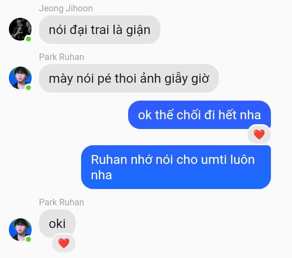The width and height of the screenshot is (292, 258).
Task: Click Park Ruhan's avatar next to 'oki'
Action: 20,230
